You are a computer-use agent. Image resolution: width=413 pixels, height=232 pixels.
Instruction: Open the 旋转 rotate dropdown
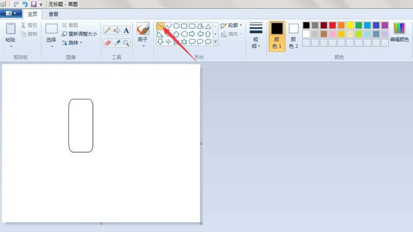coord(72,42)
